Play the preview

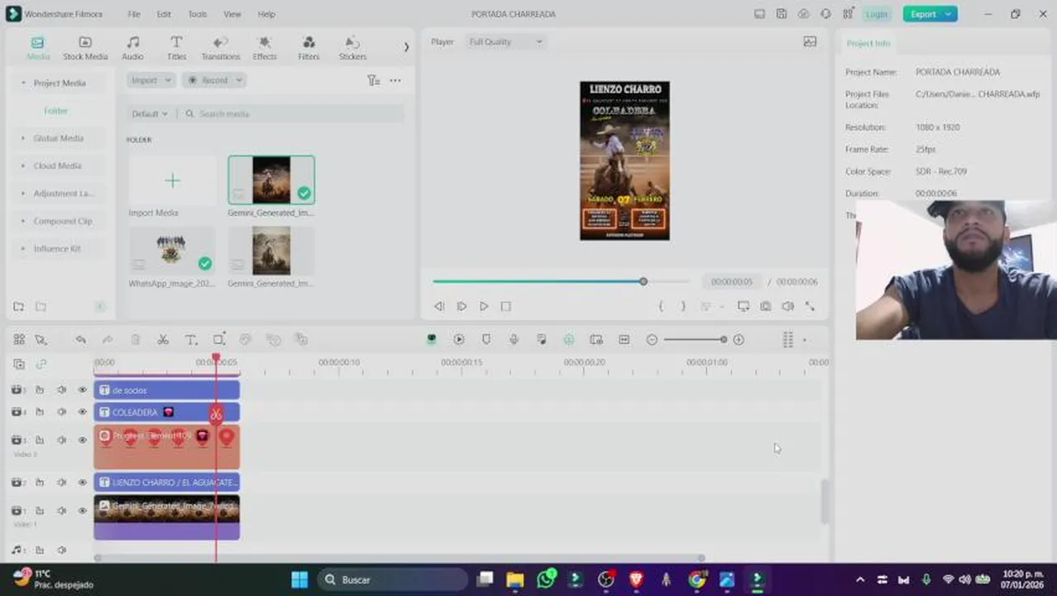pyautogui.click(x=484, y=306)
